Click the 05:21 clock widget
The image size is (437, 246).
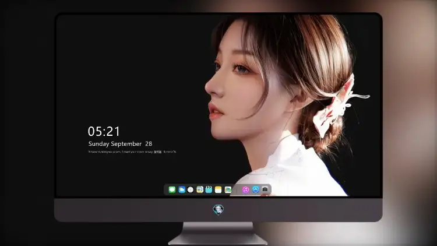click(x=104, y=131)
